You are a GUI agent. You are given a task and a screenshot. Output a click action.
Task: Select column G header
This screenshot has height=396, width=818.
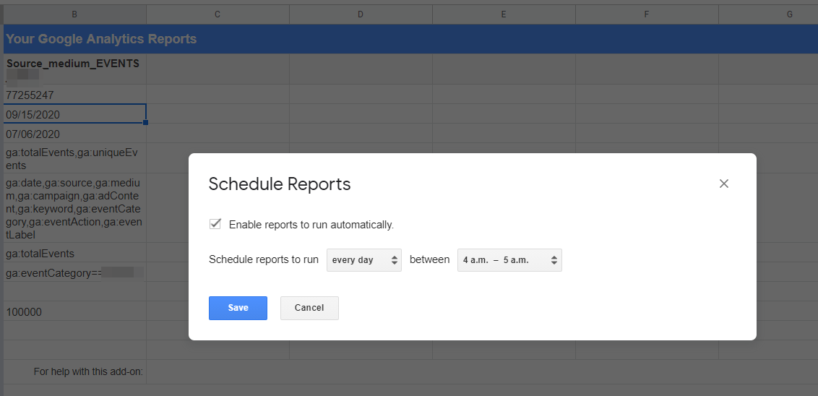pyautogui.click(x=768, y=14)
